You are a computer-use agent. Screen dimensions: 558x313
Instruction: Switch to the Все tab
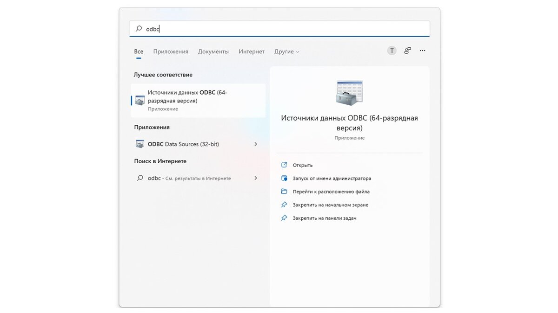[139, 51]
